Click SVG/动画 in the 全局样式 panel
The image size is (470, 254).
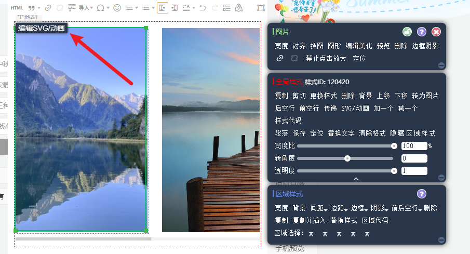tap(355, 108)
